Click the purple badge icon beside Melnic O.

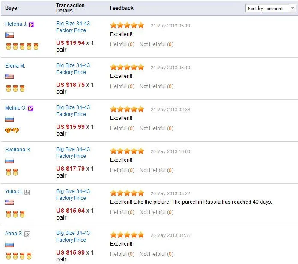coord(30,108)
